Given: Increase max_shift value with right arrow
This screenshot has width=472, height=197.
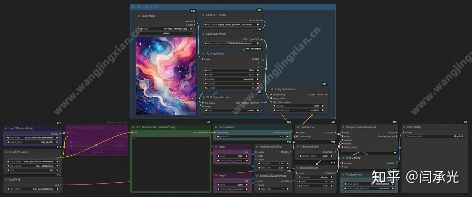Looking at the screenshot, I should (288, 163).
